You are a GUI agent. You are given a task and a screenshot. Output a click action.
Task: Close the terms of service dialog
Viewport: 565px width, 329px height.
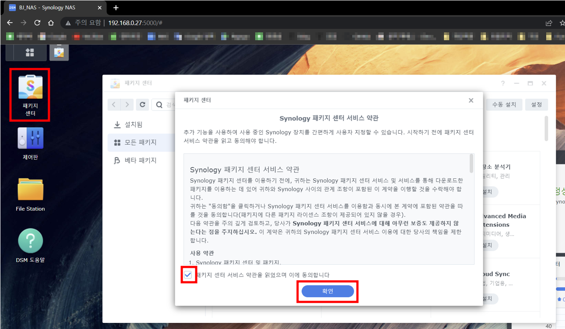pos(471,100)
